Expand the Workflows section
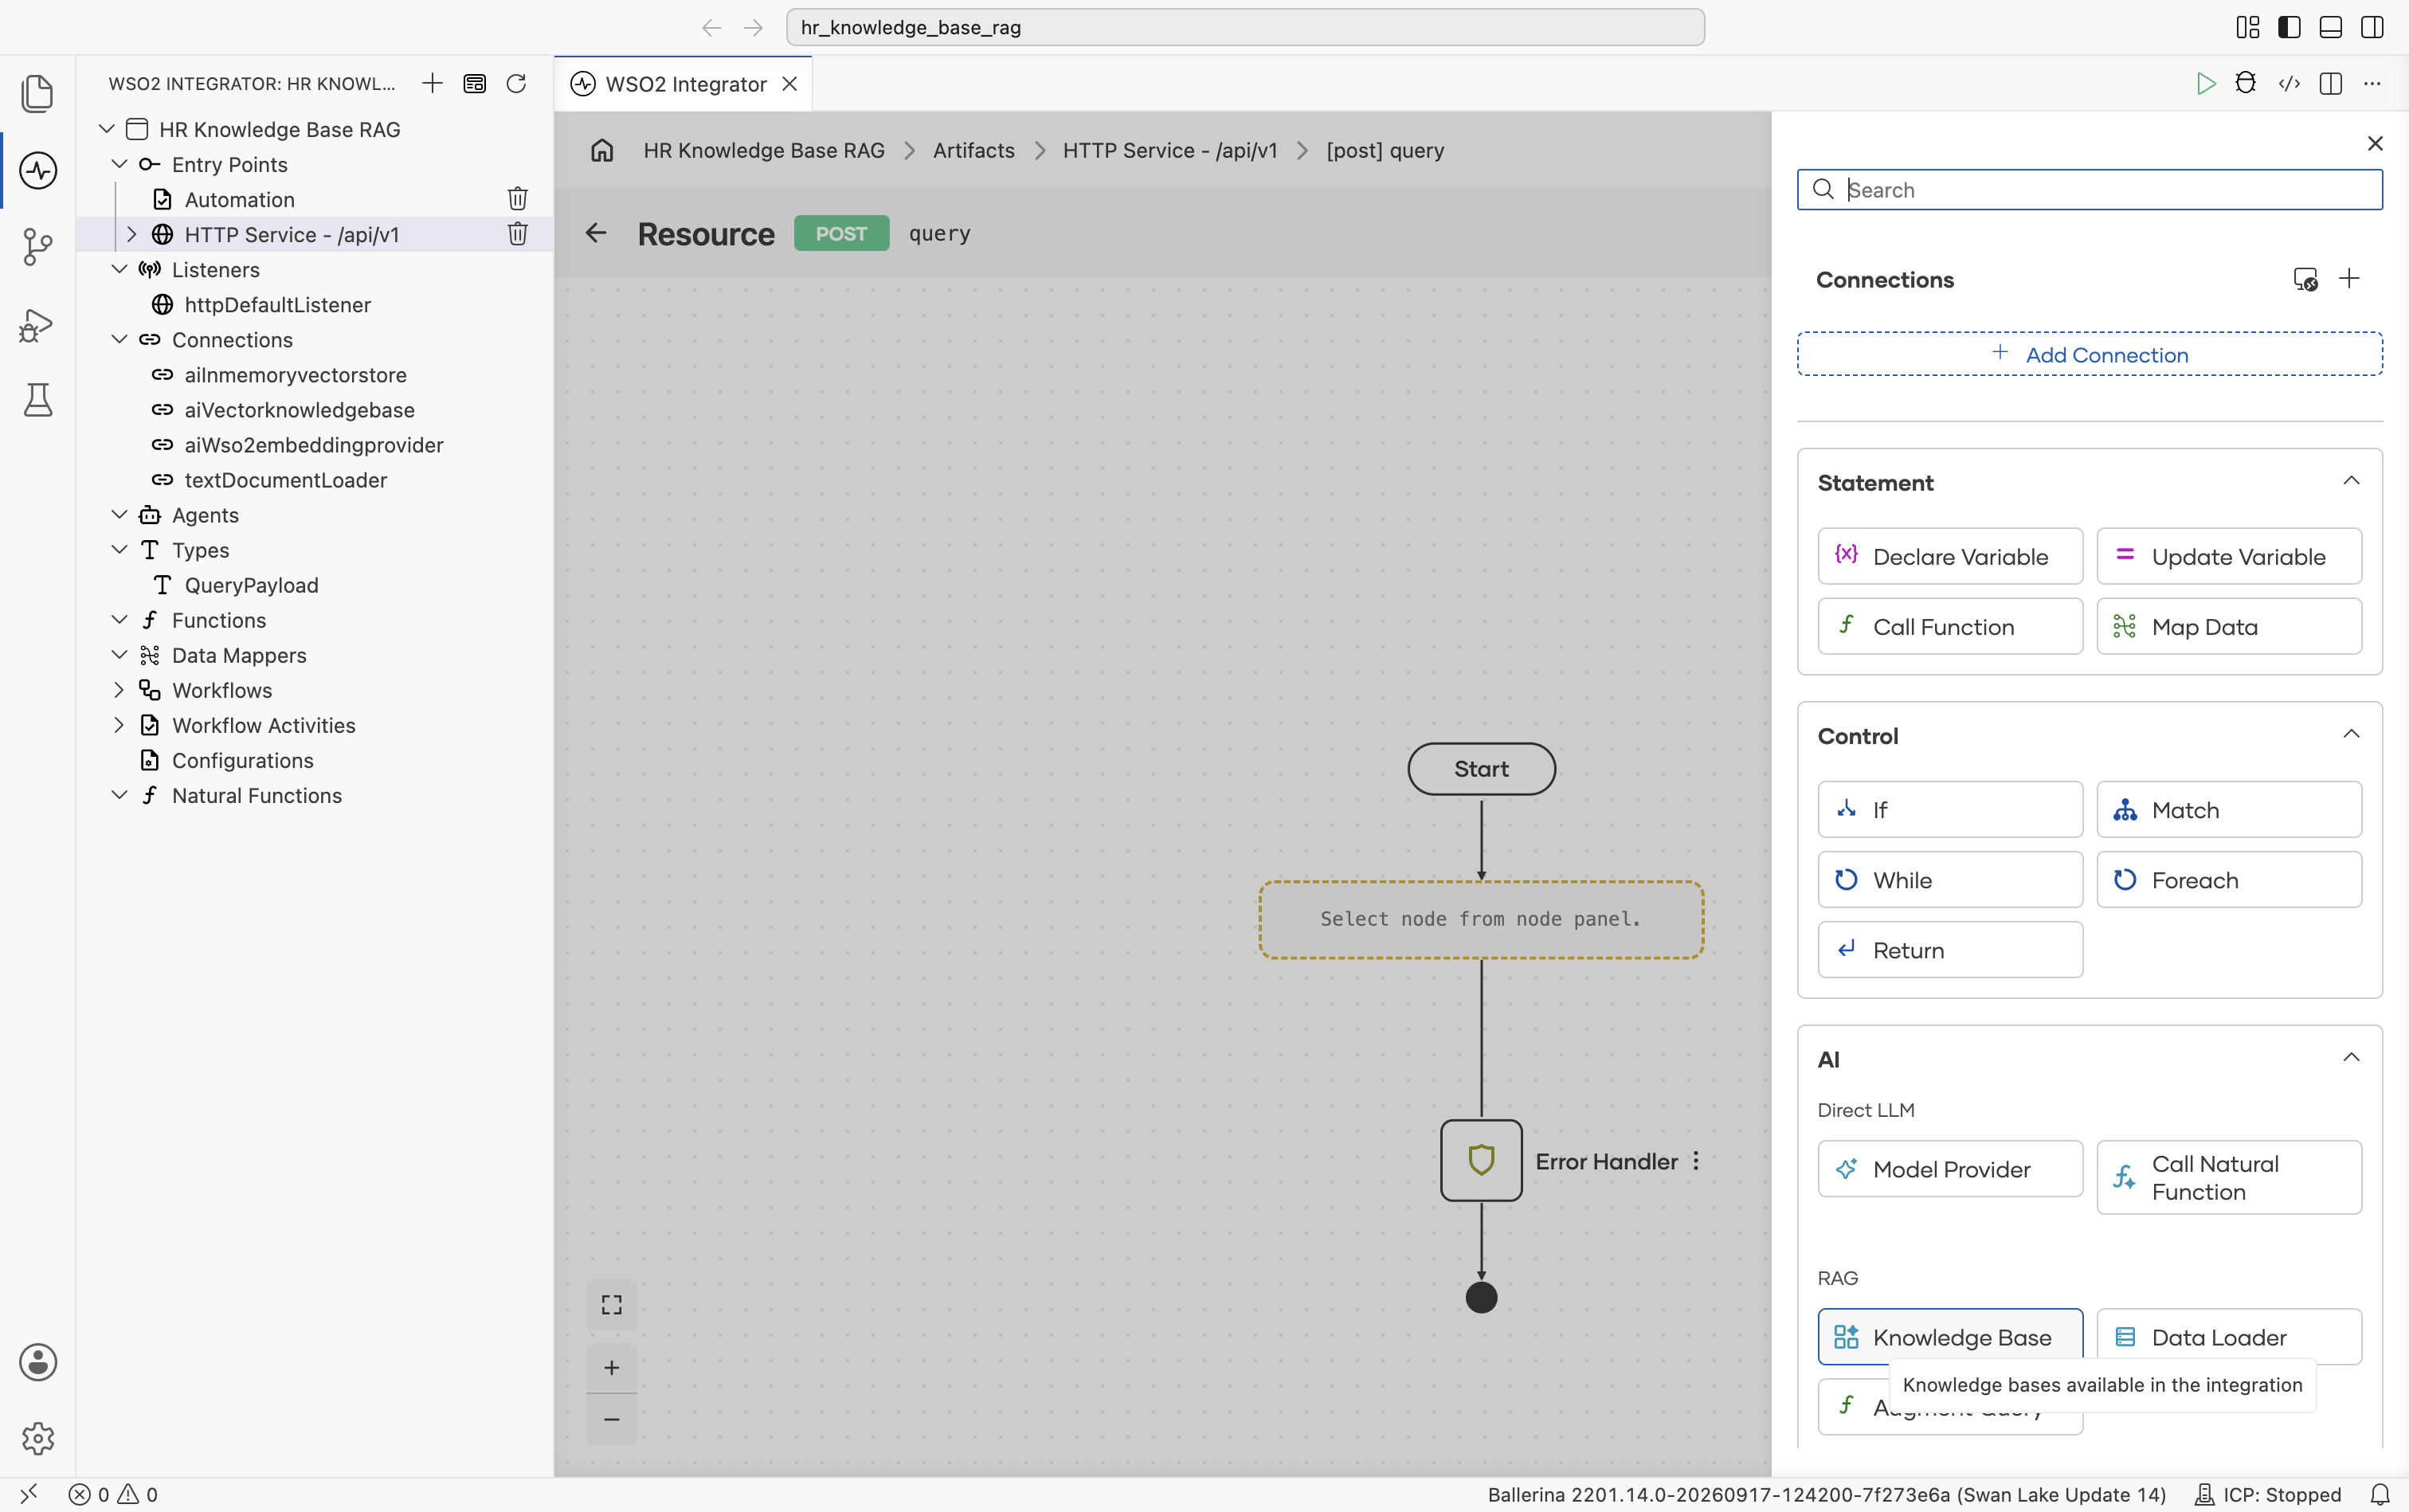This screenshot has width=2409, height=1512. 119,689
